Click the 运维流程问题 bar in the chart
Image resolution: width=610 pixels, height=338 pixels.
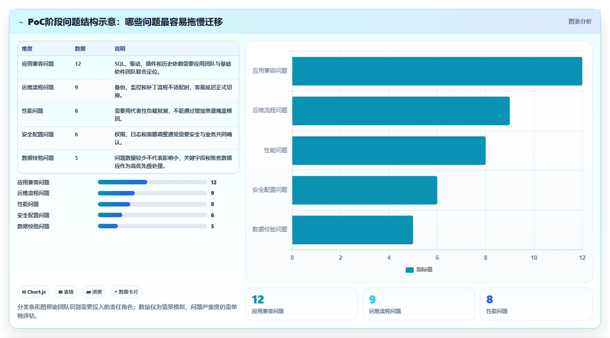[401, 111]
